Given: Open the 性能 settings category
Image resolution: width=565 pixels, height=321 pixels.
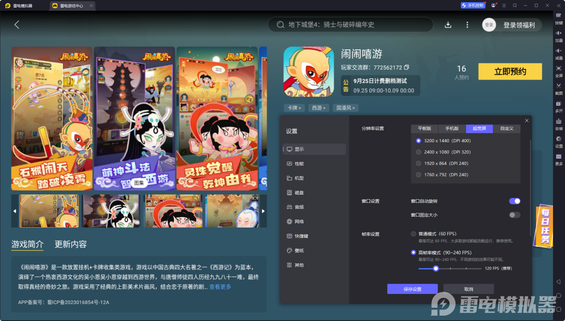Looking at the screenshot, I should (x=315, y=164).
